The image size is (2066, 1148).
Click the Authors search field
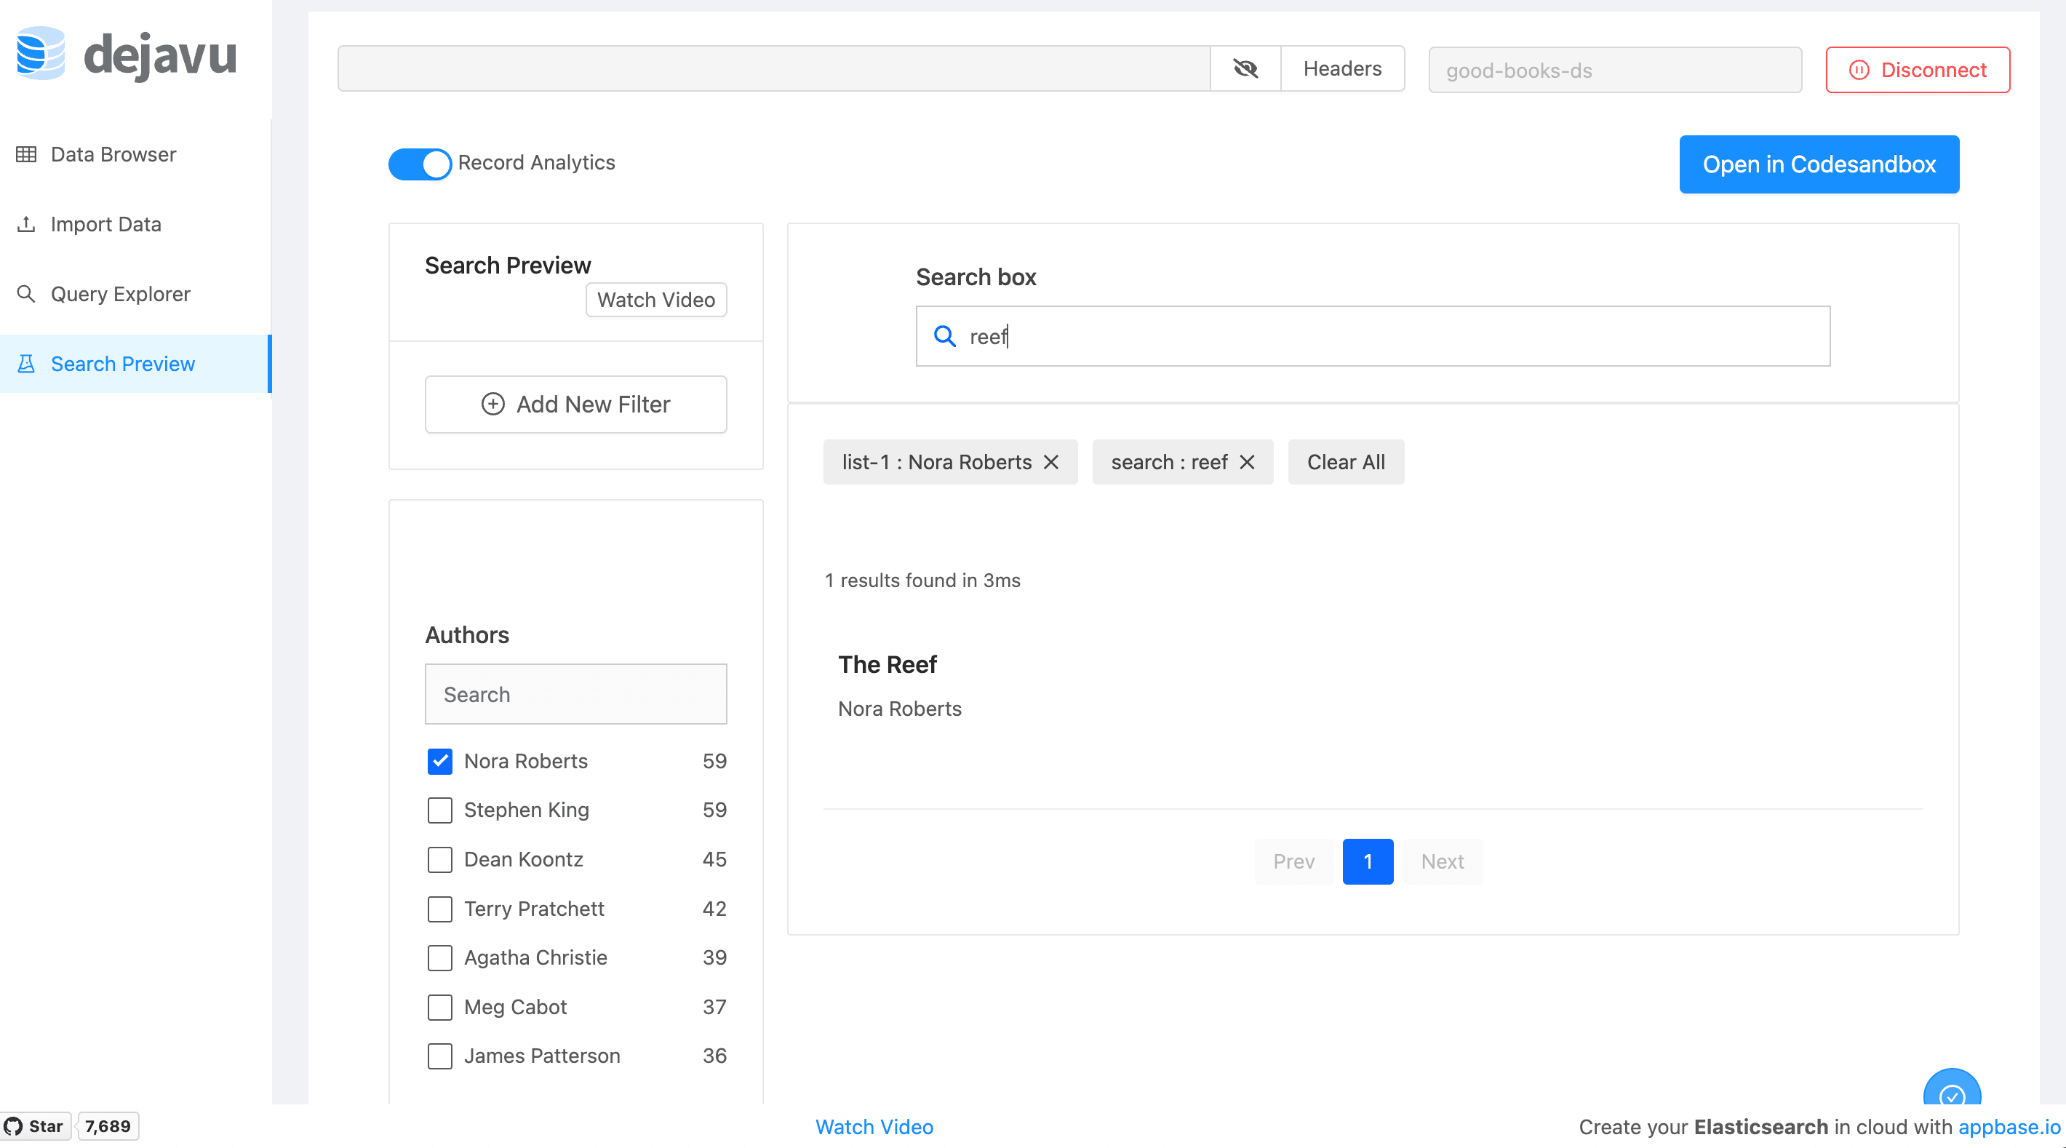575,693
